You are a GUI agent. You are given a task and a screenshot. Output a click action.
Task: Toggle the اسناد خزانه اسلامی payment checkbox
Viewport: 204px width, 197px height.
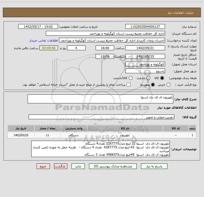[128, 85]
